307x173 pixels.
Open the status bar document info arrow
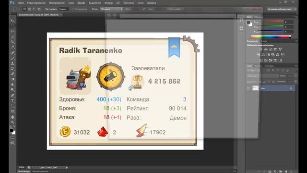67,168
